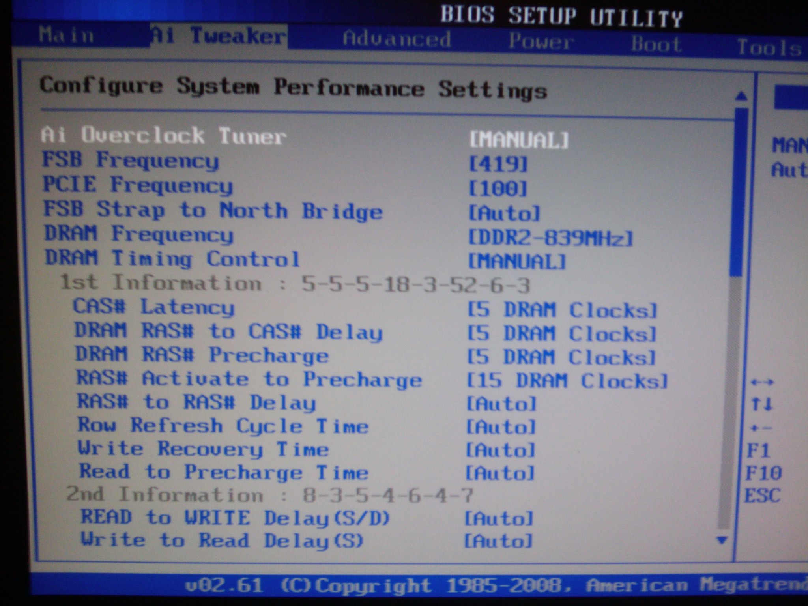Open DRAM Frequency DDR2-839MHz selection
This screenshot has height=606, width=808.
[x=550, y=238]
